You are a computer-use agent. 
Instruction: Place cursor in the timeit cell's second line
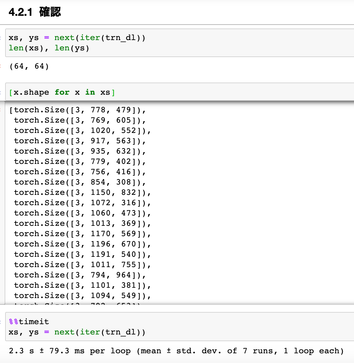(77, 332)
